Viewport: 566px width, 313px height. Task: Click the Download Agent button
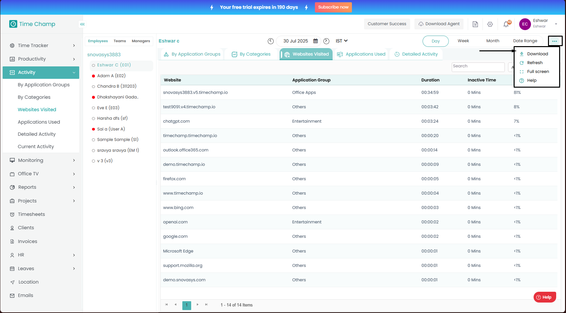439,24
